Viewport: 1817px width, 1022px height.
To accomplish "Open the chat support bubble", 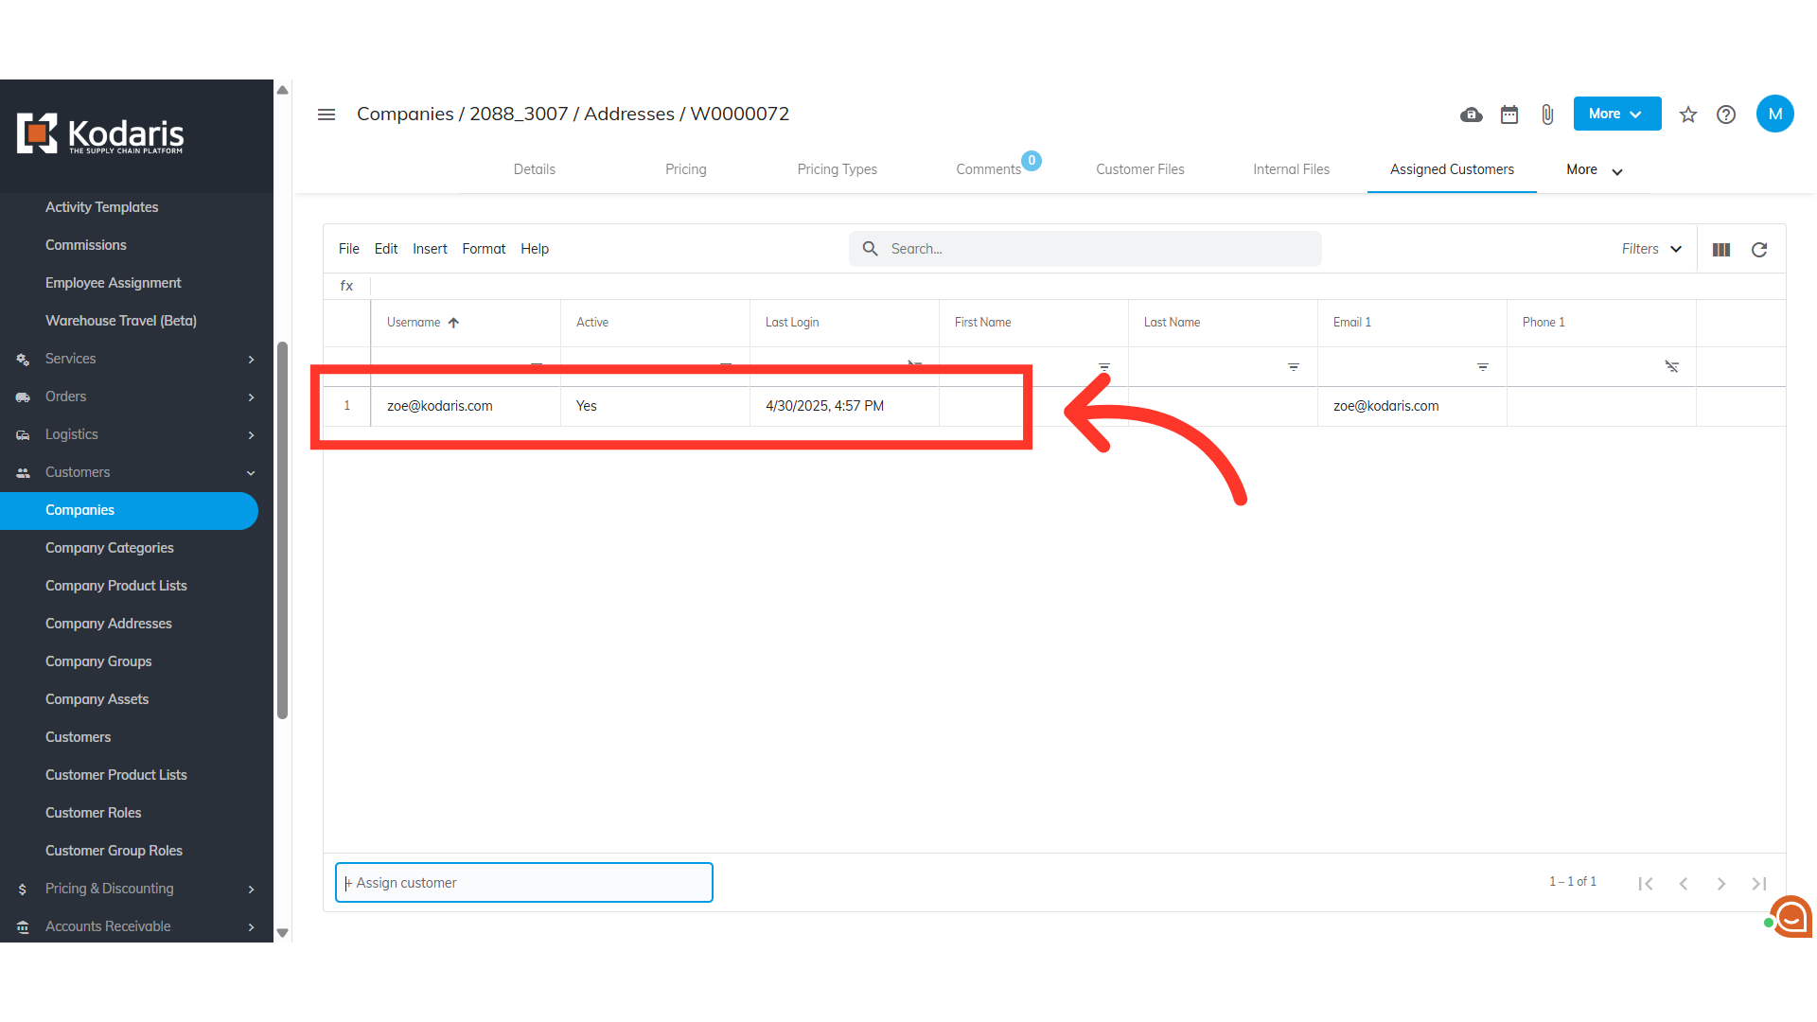I will click(x=1791, y=916).
